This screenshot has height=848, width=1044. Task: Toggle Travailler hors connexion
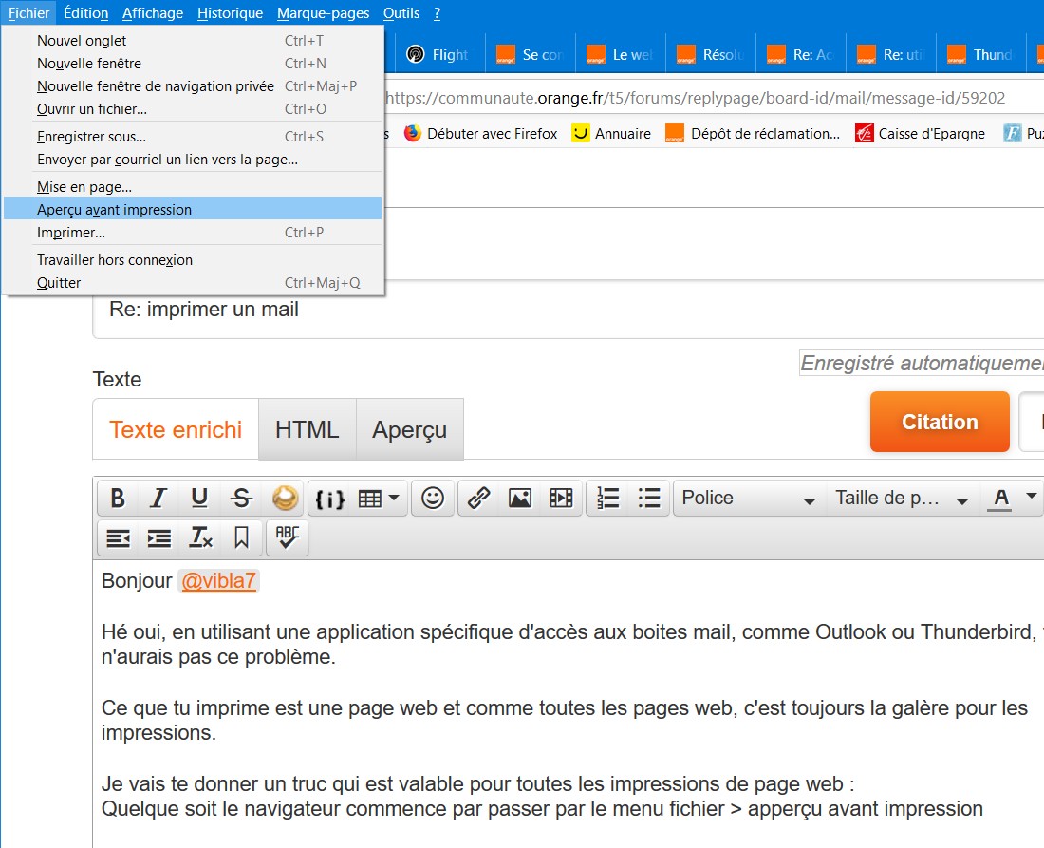point(193,260)
